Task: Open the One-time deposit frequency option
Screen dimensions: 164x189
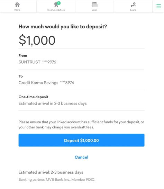Action: tap(81, 100)
